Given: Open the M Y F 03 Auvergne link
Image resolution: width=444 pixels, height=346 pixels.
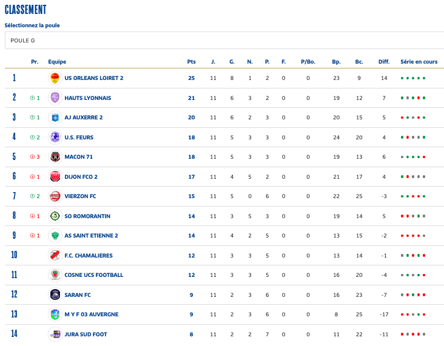Looking at the screenshot, I should coord(91,314).
